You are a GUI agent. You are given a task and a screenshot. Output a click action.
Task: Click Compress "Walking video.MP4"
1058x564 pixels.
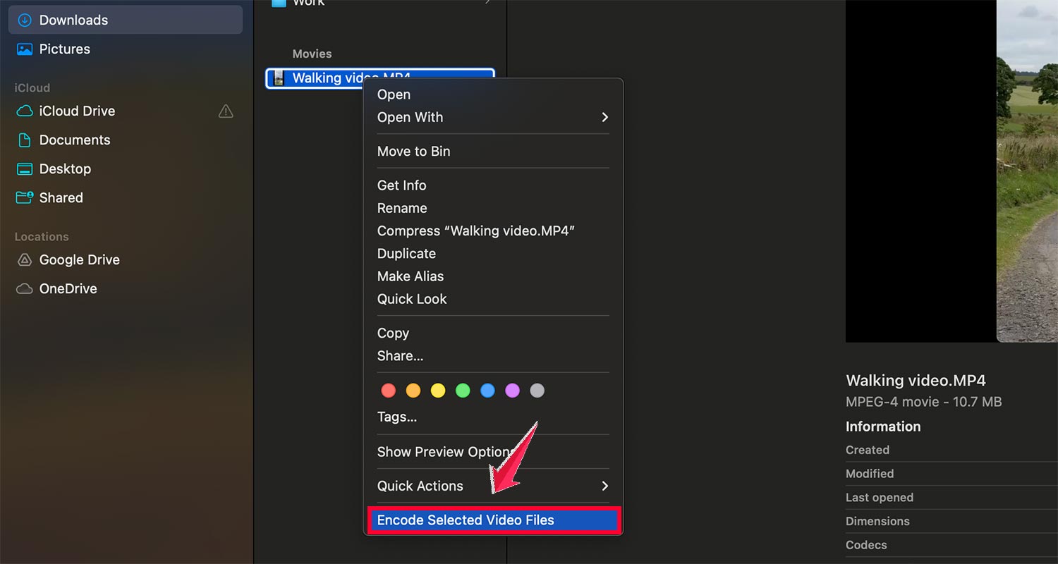(x=476, y=231)
